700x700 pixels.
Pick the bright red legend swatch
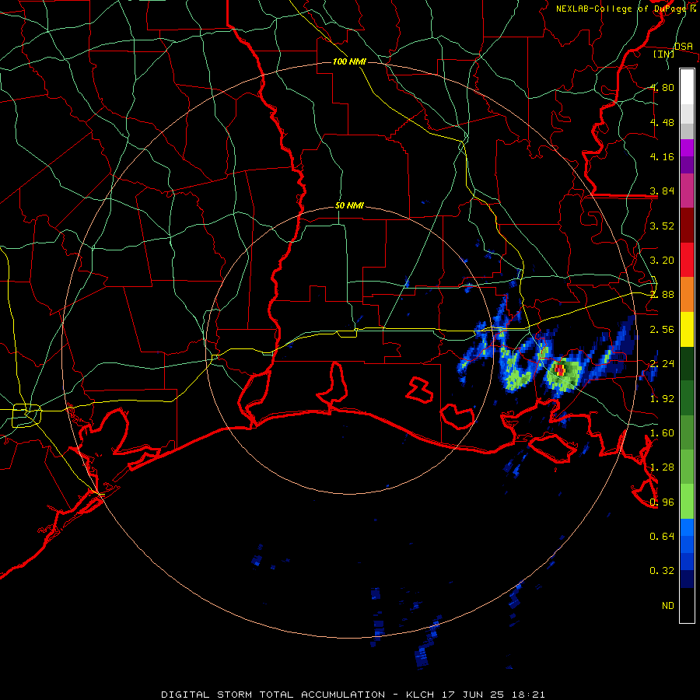[x=687, y=260]
